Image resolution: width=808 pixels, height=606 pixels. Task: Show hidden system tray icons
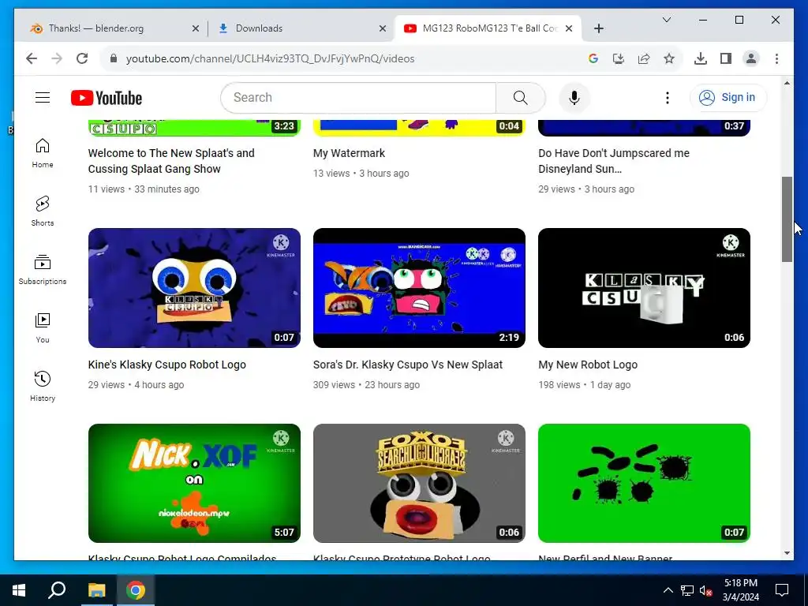(668, 590)
